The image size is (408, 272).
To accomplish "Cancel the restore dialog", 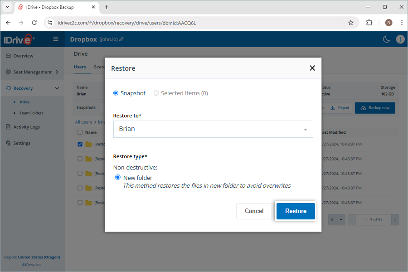I will [254, 211].
